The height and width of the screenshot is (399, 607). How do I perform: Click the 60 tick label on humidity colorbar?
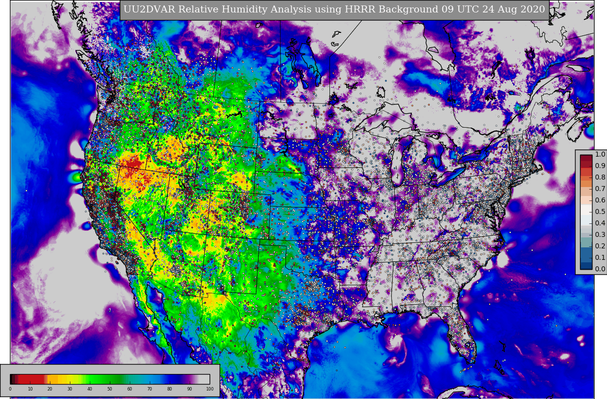(130, 389)
